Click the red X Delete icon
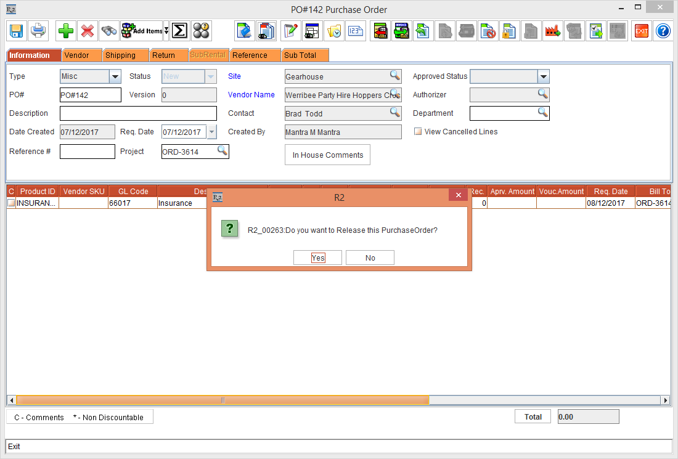Viewport: 678px width, 459px height. 88,30
